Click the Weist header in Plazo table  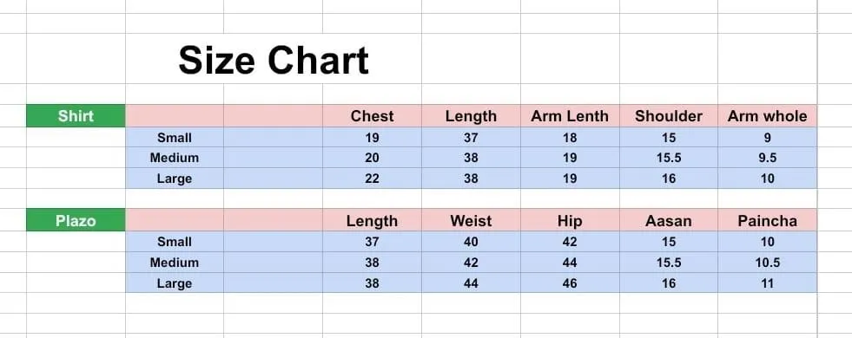471,221
